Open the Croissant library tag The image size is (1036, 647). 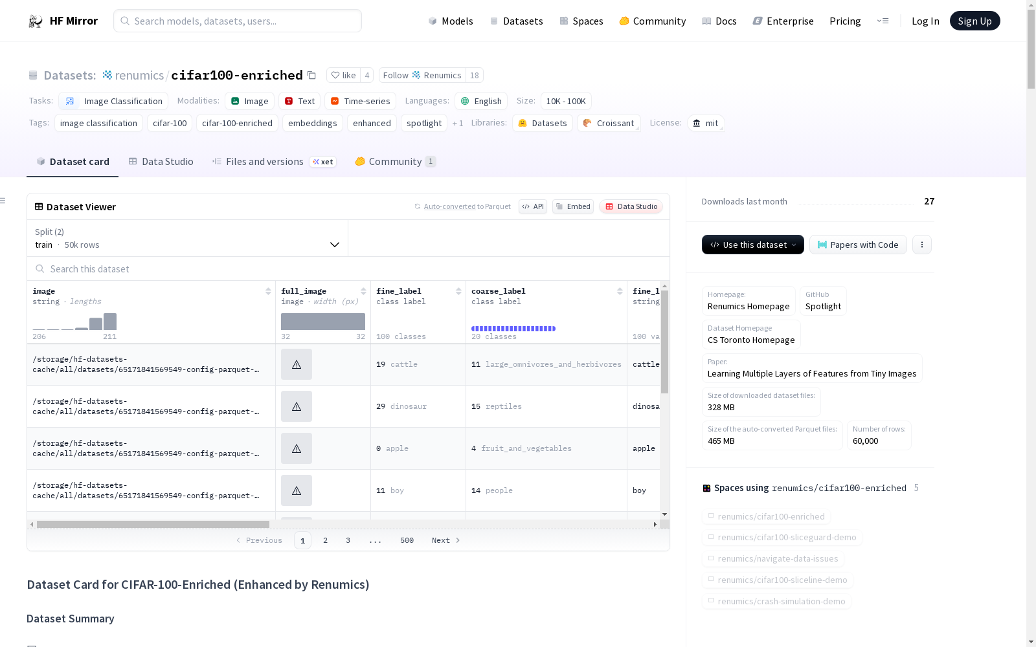(609, 123)
